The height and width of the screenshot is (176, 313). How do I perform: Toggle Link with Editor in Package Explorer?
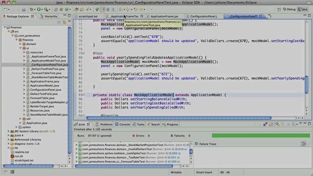[64, 22]
